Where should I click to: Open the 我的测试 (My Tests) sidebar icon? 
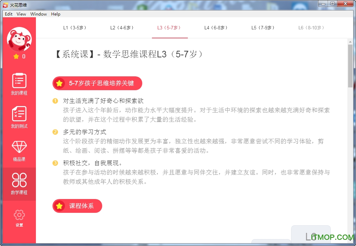(x=19, y=117)
